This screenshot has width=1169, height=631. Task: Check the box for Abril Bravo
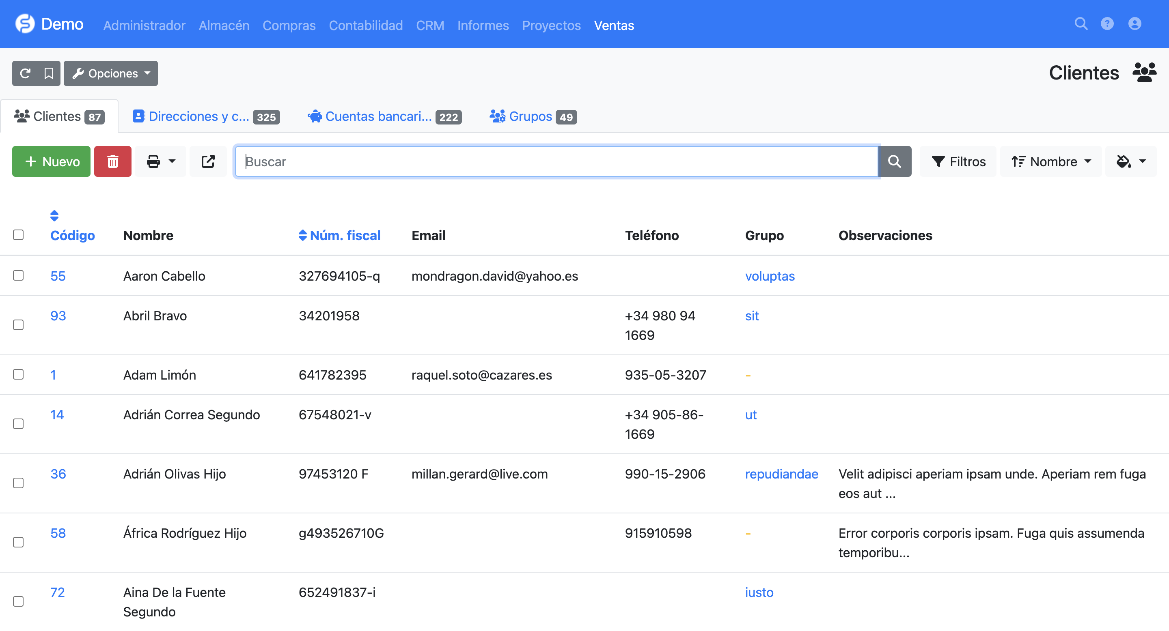pyautogui.click(x=18, y=325)
